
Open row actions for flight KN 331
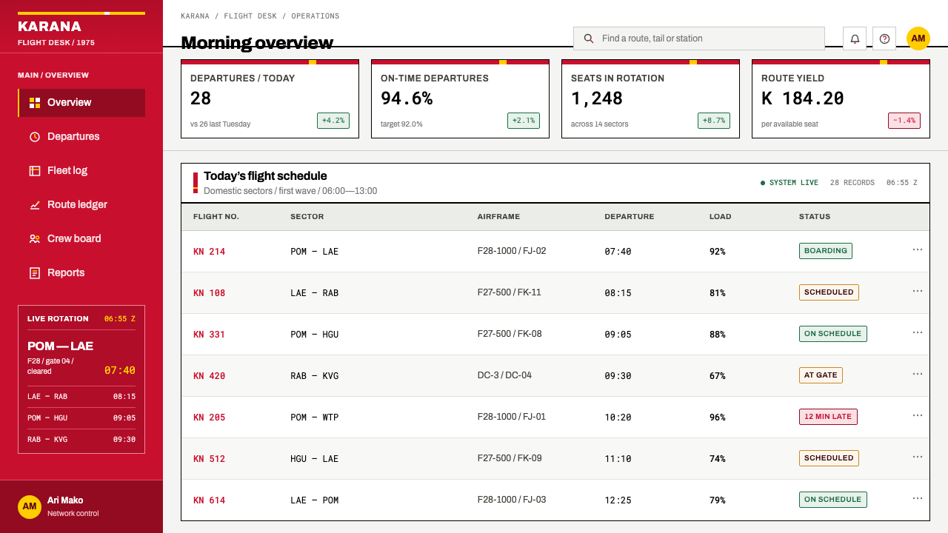click(918, 332)
